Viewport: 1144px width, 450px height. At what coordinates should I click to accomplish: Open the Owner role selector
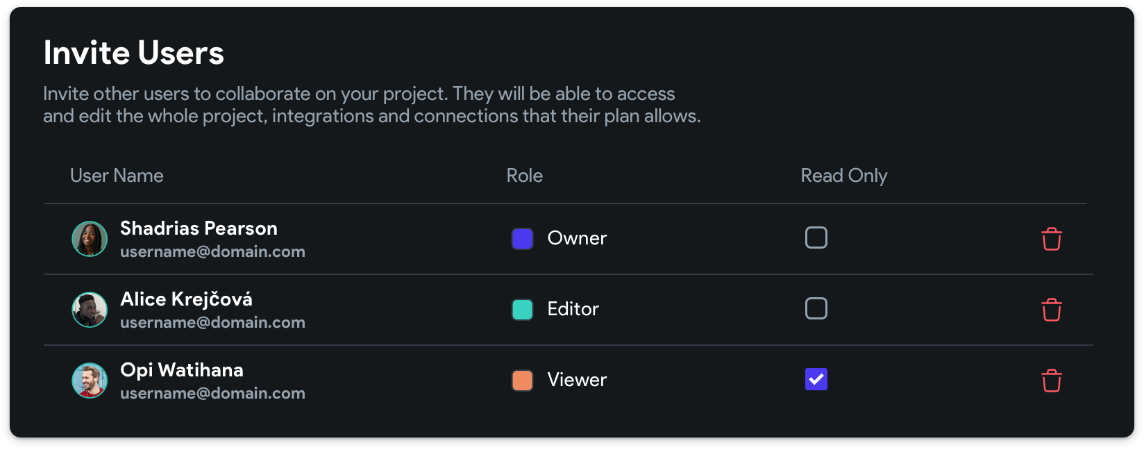tap(576, 238)
